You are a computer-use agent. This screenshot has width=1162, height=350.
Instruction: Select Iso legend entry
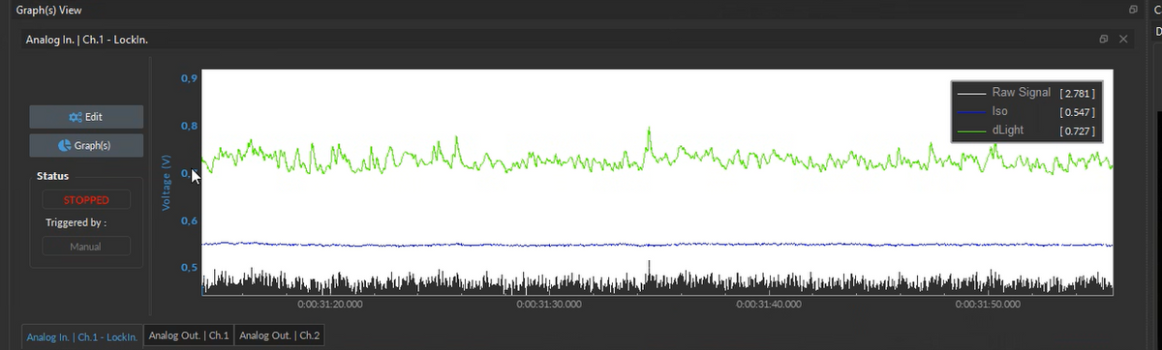click(1027, 111)
